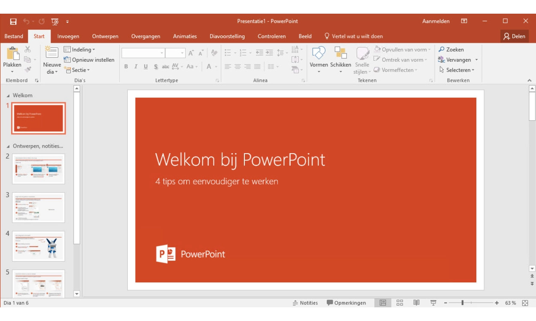Start slideshow from status bar icon
536x321 pixels.
(x=433, y=303)
